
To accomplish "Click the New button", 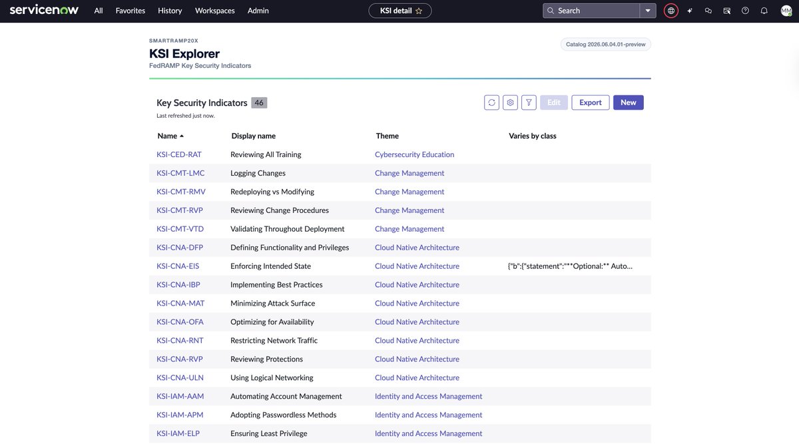I will [x=629, y=103].
